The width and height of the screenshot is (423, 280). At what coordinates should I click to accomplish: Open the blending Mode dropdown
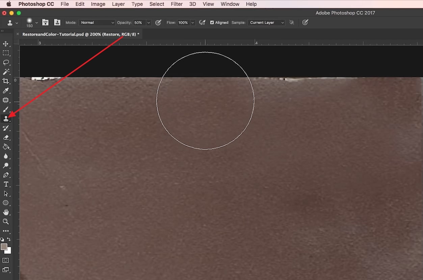click(x=97, y=23)
